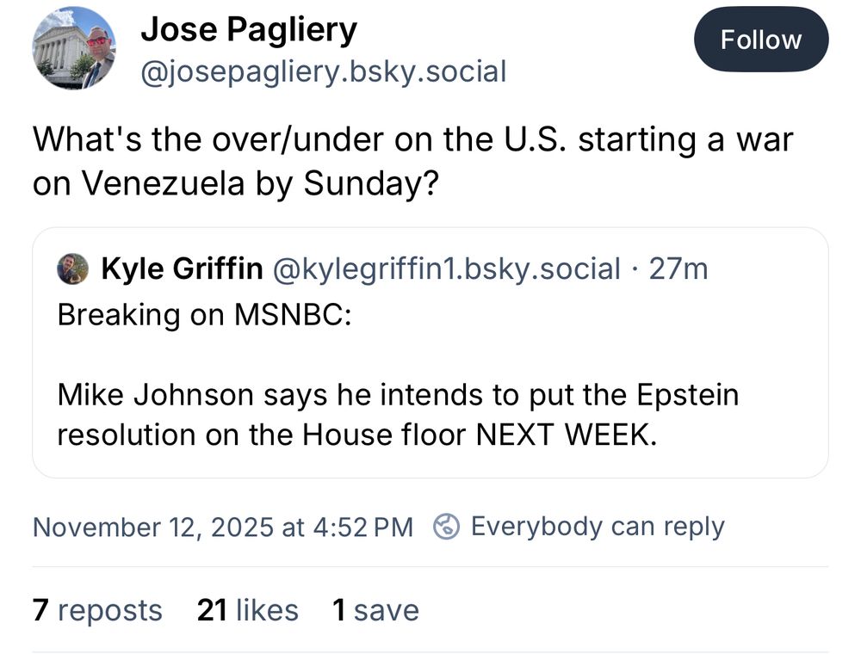Click the Follow button for Jose Pagliery
This screenshot has width=861, height=654.
(761, 39)
